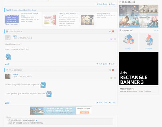
Task: Tick the checkbox on post dated 11-01-2014 23:03
Action: point(7,70)
